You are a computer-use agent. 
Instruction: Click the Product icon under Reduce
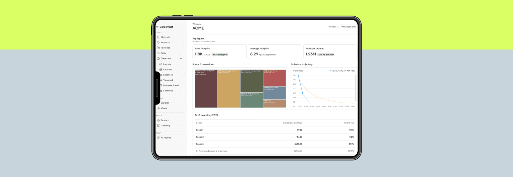[158, 120]
